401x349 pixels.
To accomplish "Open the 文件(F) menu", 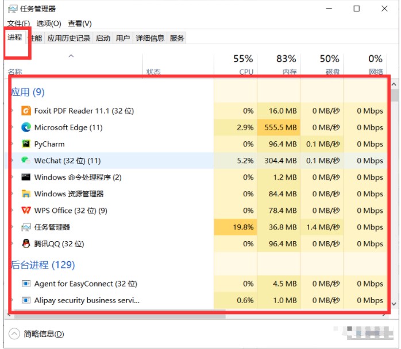I will (18, 24).
